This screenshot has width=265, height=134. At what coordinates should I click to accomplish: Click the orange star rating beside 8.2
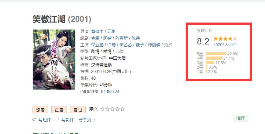225,39
